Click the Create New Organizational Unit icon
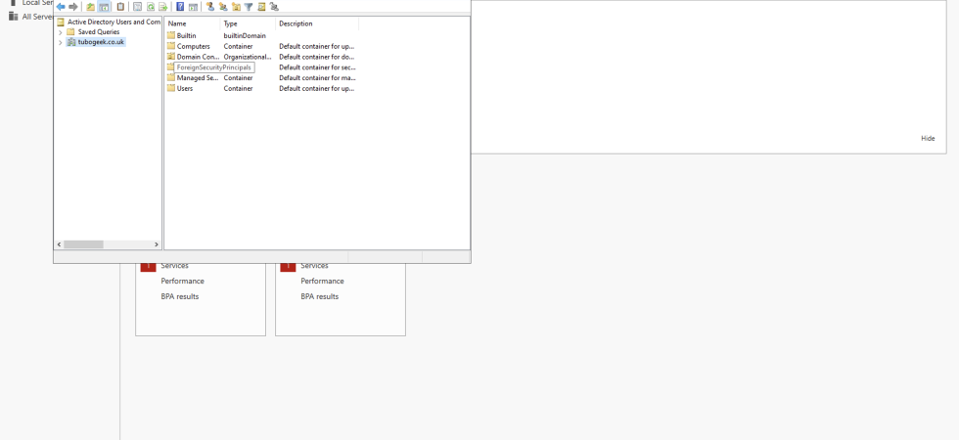The width and height of the screenshot is (959, 440). pyautogui.click(x=236, y=7)
